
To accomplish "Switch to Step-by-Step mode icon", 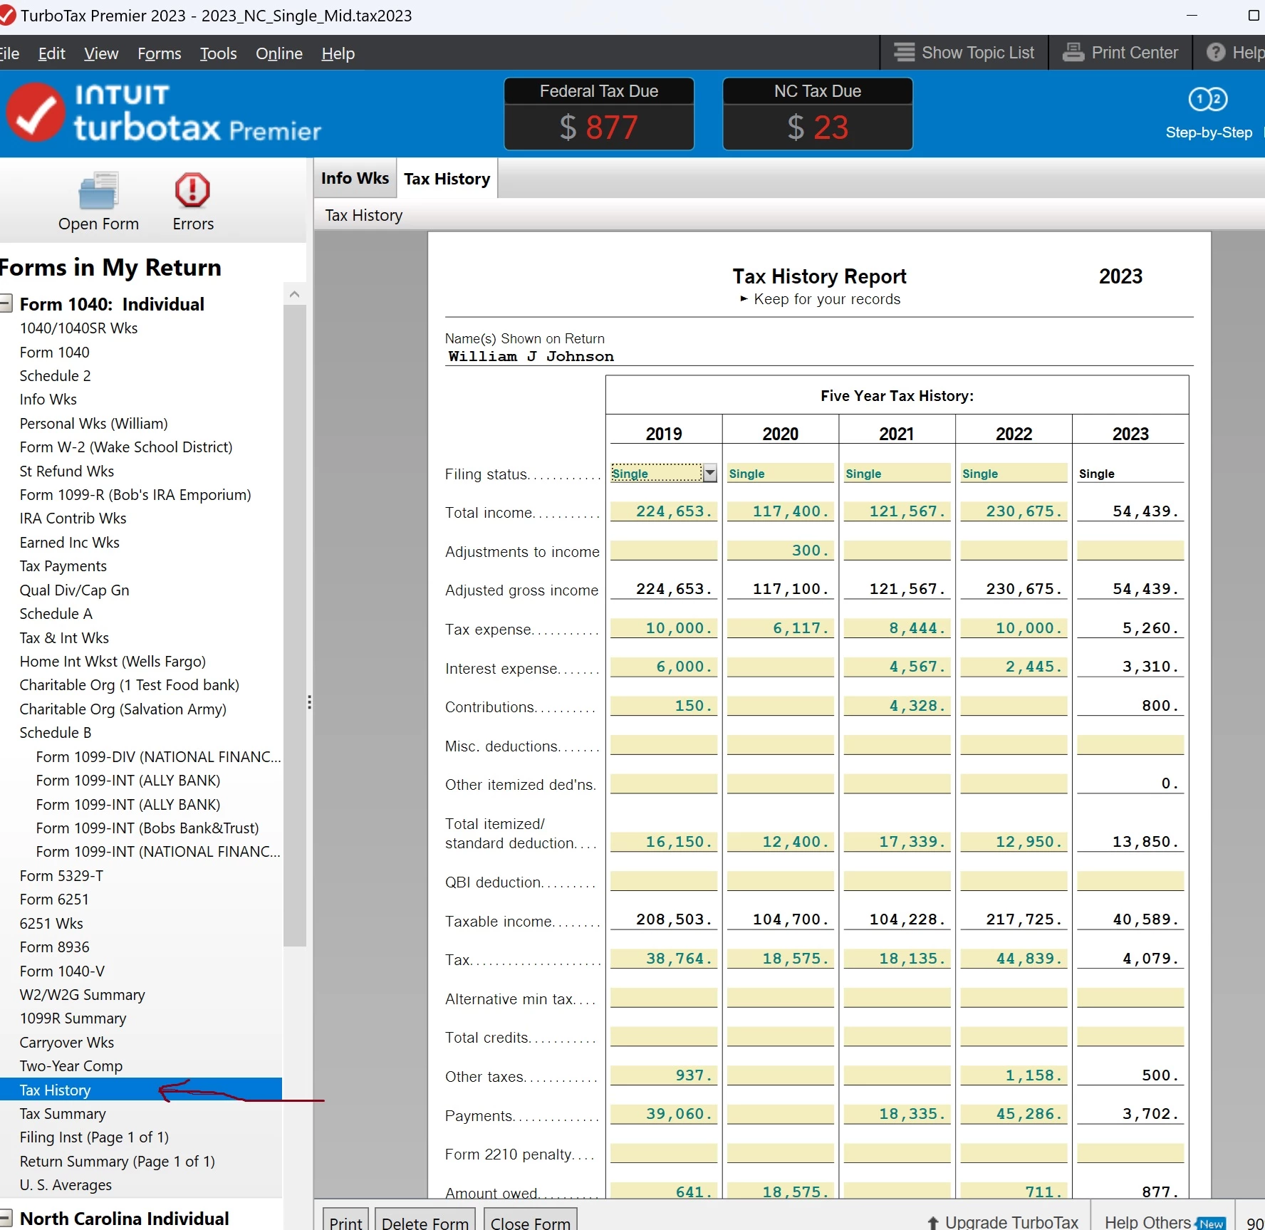I will (1208, 99).
